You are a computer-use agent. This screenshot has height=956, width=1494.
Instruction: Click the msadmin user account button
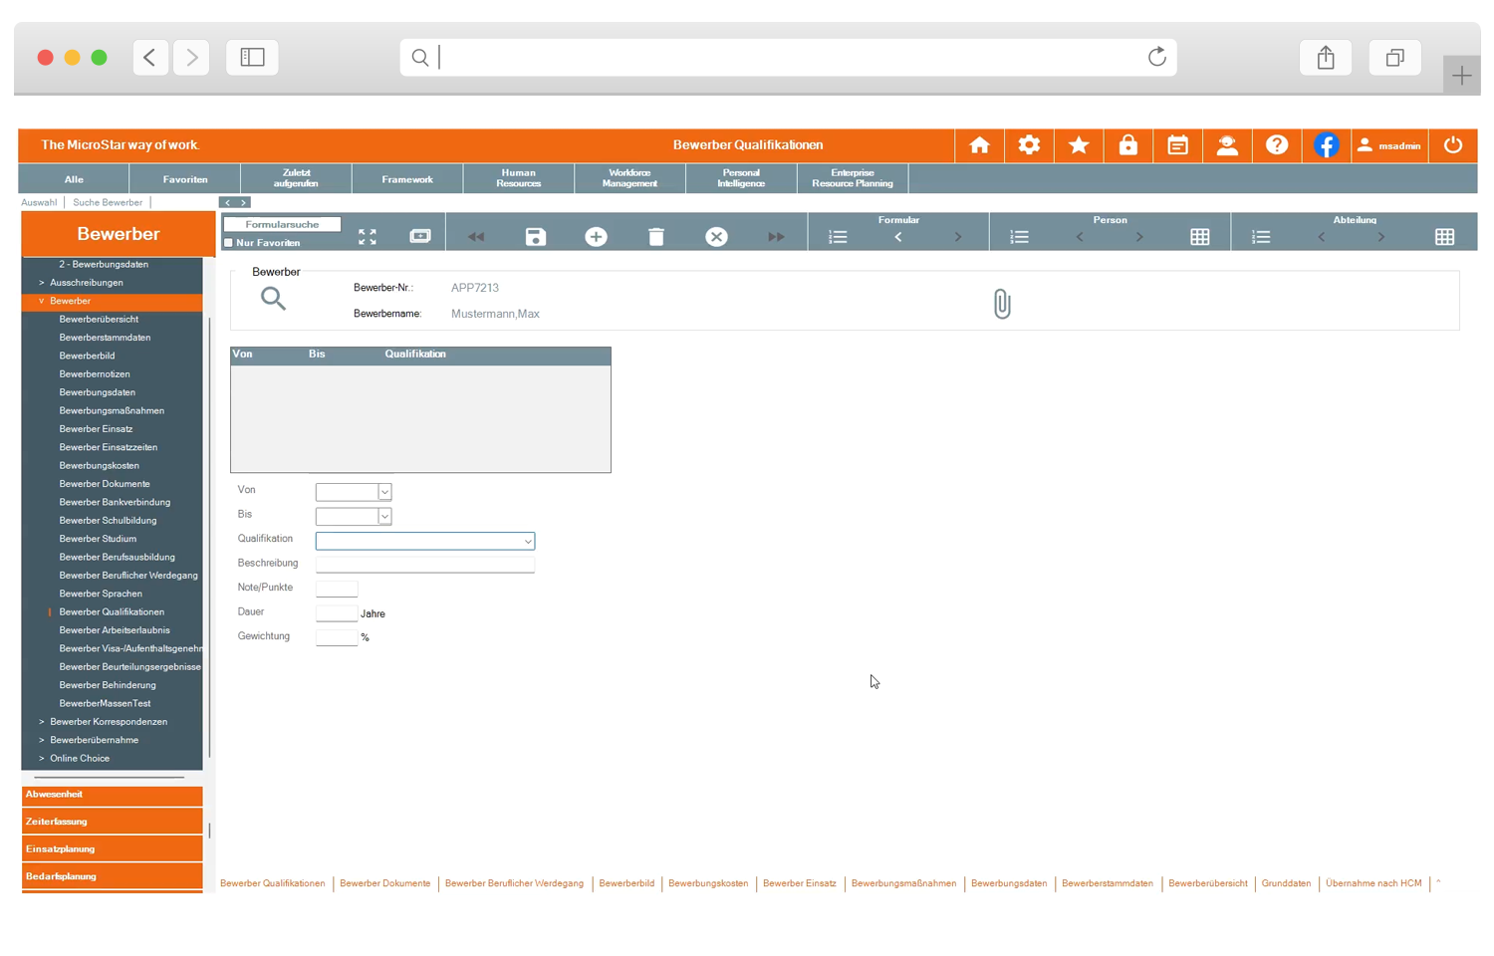point(1389,145)
